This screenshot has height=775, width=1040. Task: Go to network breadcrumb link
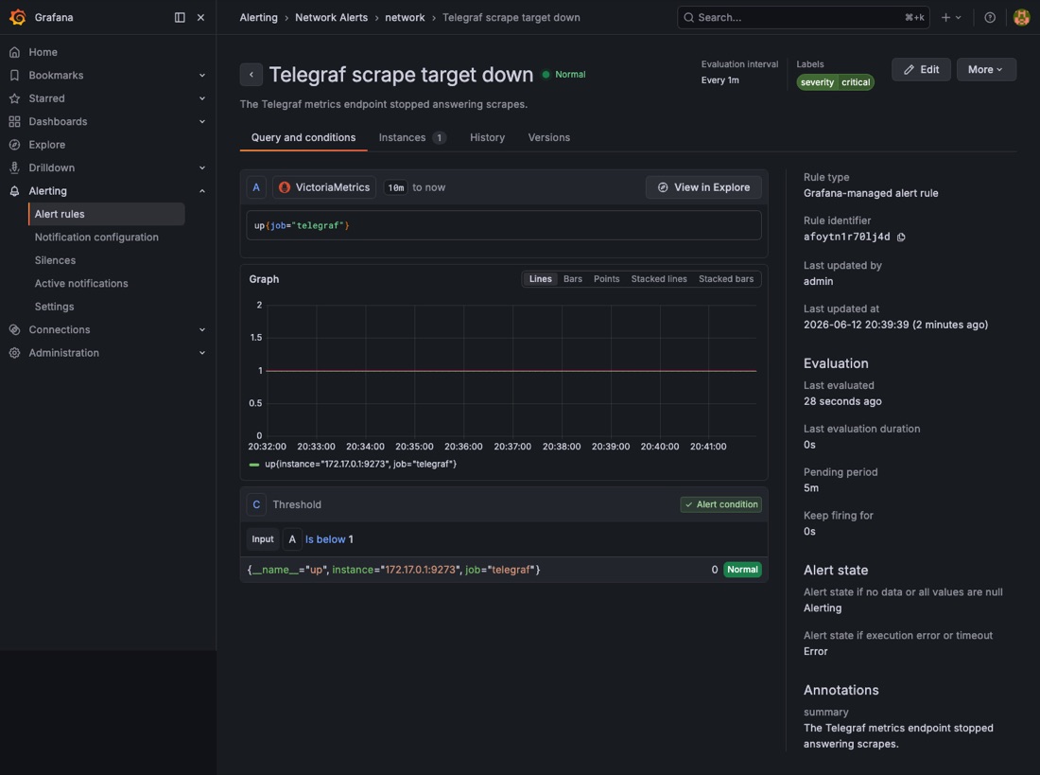405,17
